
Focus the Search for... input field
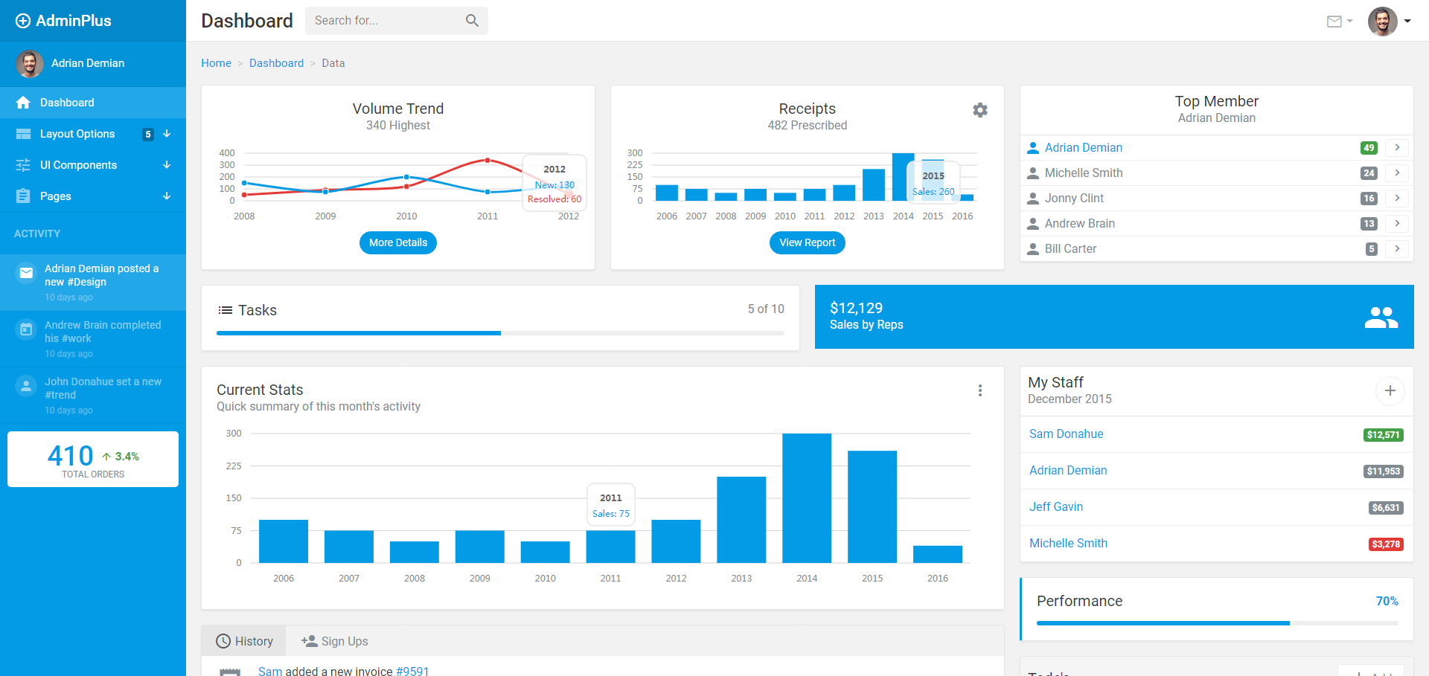tap(383, 21)
